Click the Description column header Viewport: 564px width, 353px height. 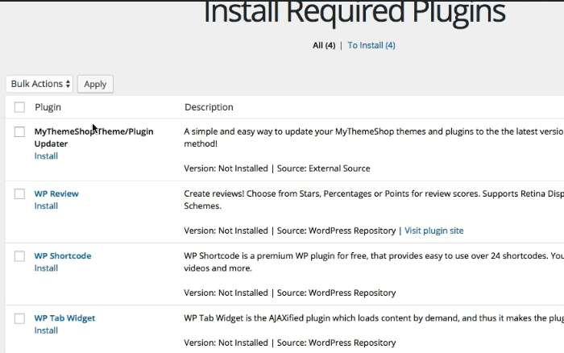(x=209, y=107)
